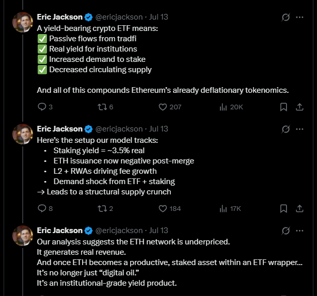This screenshot has height=296, width=317.
Task: Like the staking yield model tweet
Action: point(163,208)
